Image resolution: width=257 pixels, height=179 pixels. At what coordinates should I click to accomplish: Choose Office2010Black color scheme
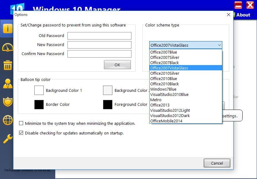(x=186, y=84)
